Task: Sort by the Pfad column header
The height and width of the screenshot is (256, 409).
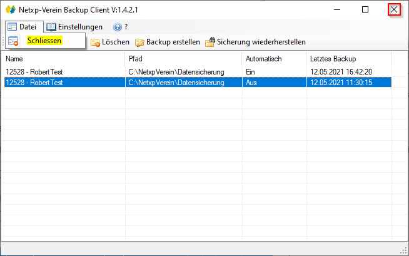Action: [x=183, y=59]
